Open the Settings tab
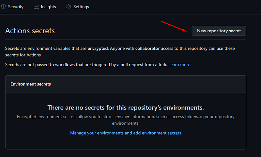Screen dimensions: 261x157 click(78, 7)
